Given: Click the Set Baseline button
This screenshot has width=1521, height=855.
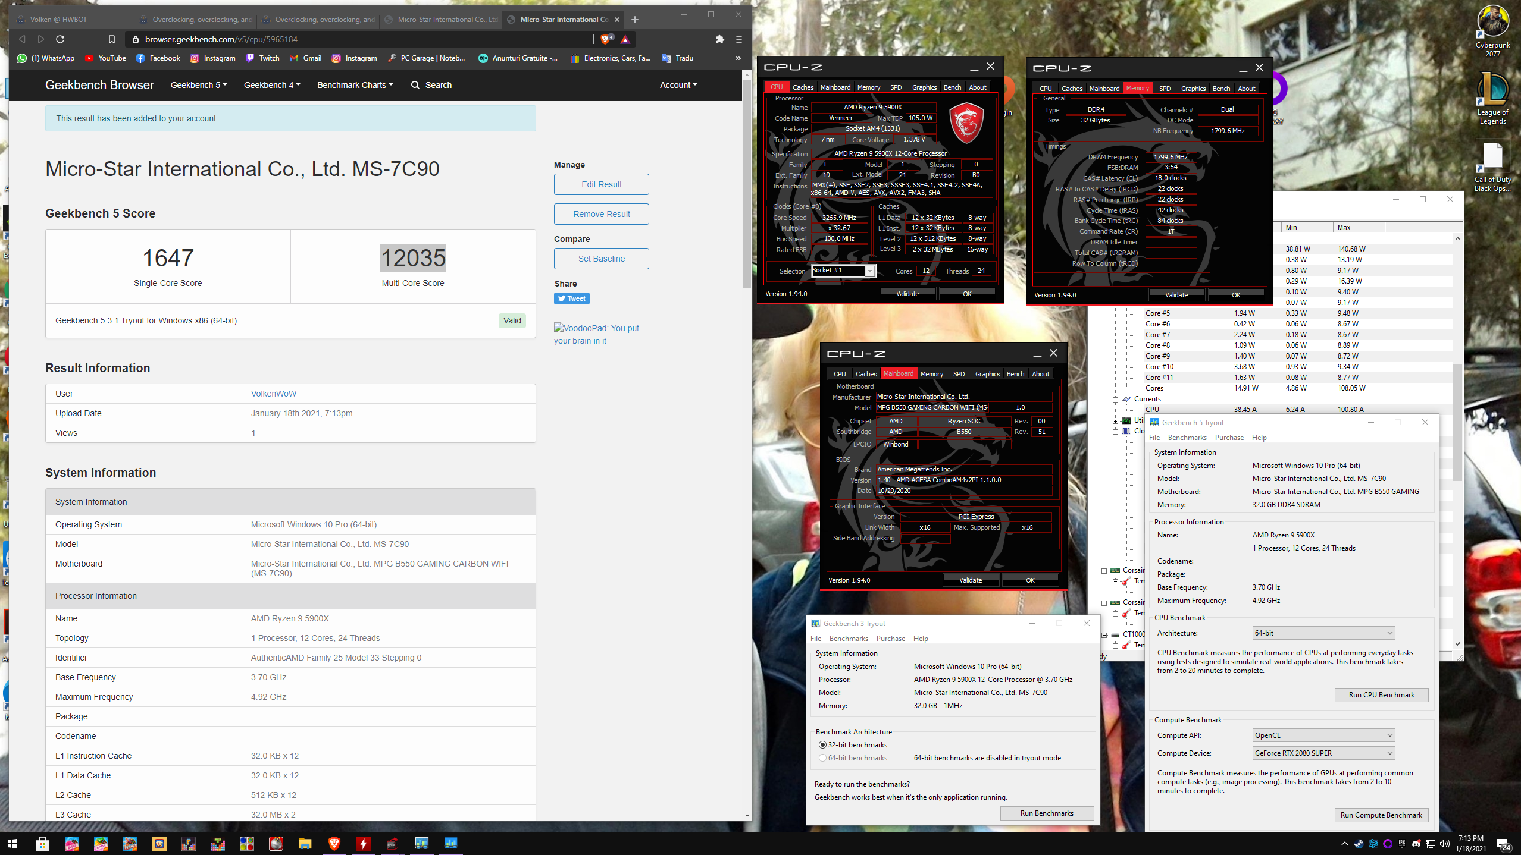Looking at the screenshot, I should coord(601,259).
